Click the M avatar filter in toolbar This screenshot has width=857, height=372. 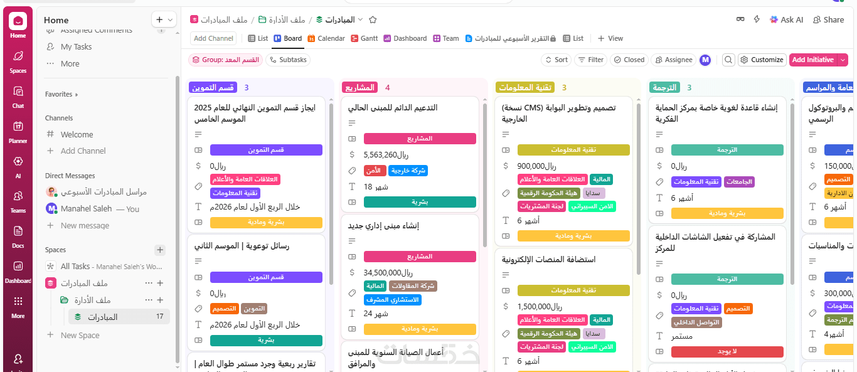[x=705, y=60]
